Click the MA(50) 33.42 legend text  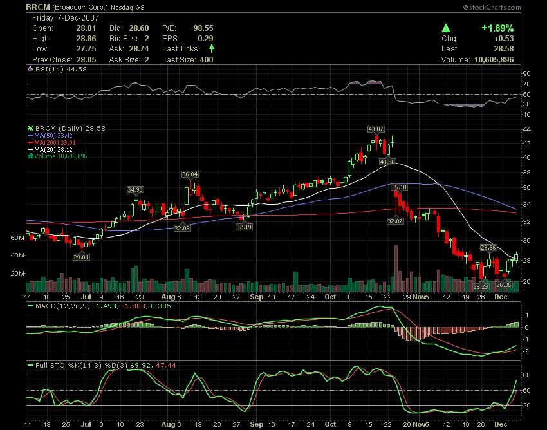pyautogui.click(x=53, y=136)
